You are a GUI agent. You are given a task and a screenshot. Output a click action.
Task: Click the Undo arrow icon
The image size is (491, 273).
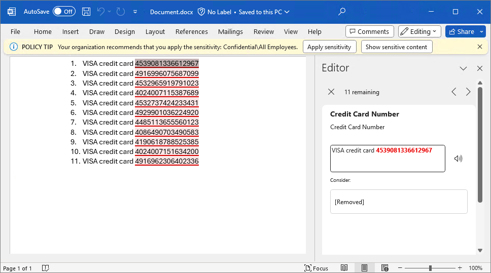(x=101, y=12)
